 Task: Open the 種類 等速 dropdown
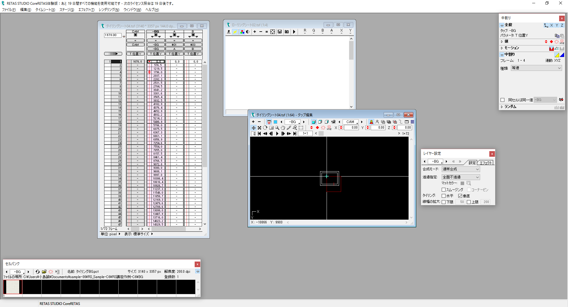pos(536,68)
